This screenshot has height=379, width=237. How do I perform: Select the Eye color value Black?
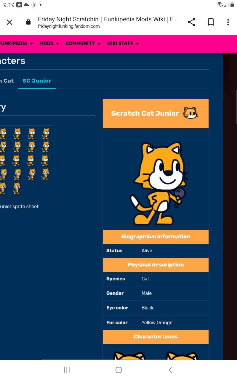(x=148, y=308)
